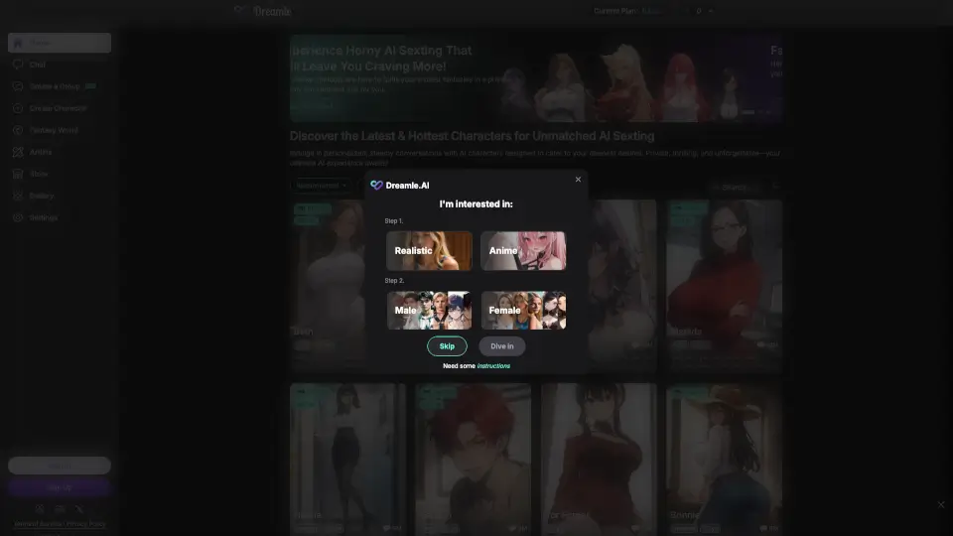
Task: Select the Anime style option
Action: 523,251
